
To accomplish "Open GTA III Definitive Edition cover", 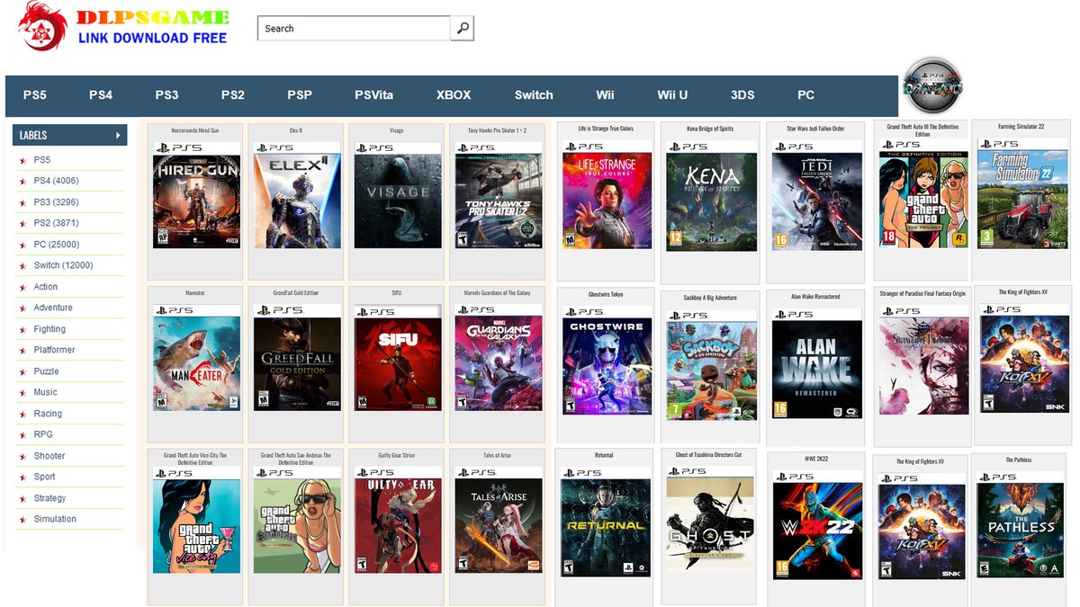I will coord(922,193).
